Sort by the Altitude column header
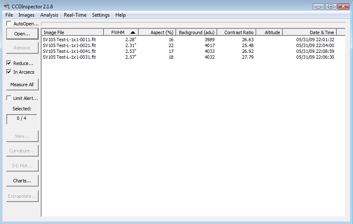 (x=270, y=32)
